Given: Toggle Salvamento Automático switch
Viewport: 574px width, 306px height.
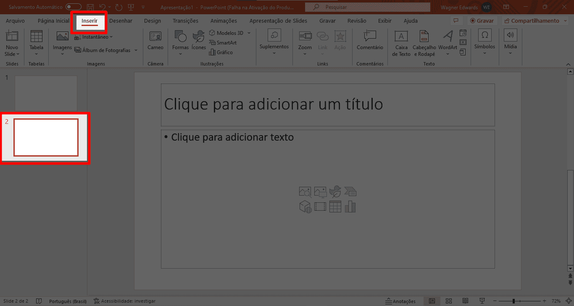Looking at the screenshot, I should 74,7.
